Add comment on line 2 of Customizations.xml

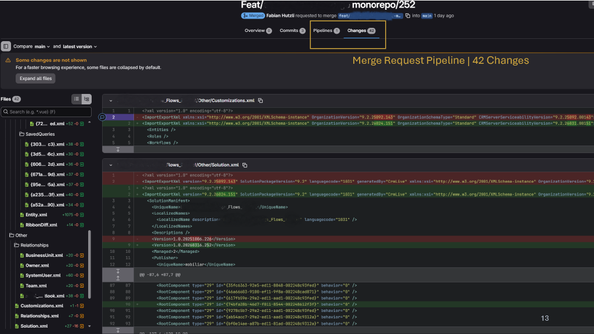(102, 117)
